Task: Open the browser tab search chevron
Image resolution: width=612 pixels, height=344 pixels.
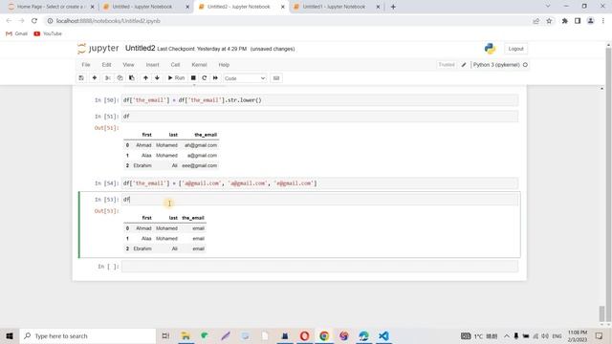Action: coord(548,7)
